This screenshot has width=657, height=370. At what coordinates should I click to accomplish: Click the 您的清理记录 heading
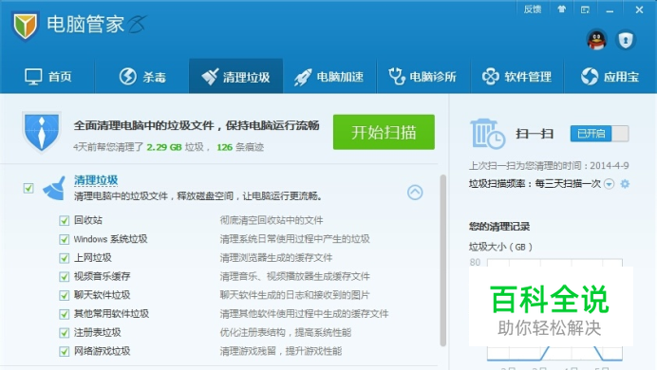tap(499, 227)
